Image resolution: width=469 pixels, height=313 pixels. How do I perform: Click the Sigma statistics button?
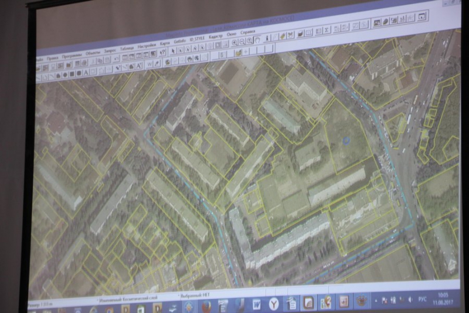point(327,29)
